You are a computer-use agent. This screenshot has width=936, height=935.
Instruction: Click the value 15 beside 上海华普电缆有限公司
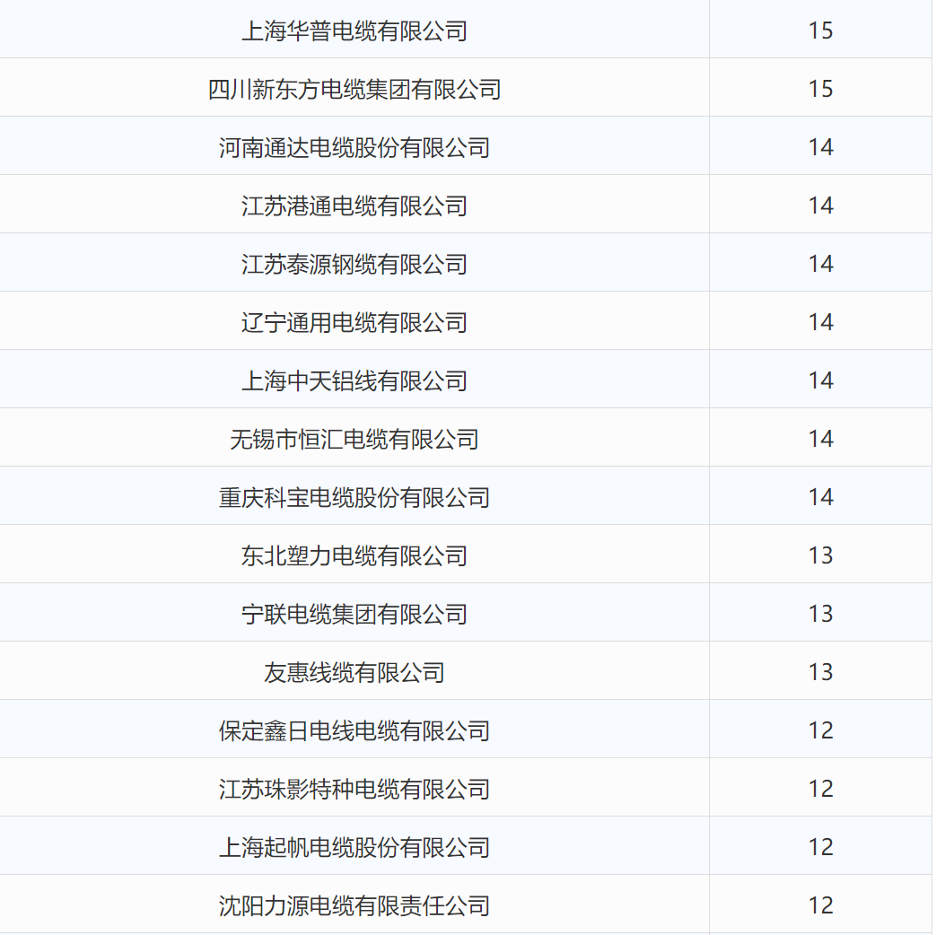tap(820, 31)
